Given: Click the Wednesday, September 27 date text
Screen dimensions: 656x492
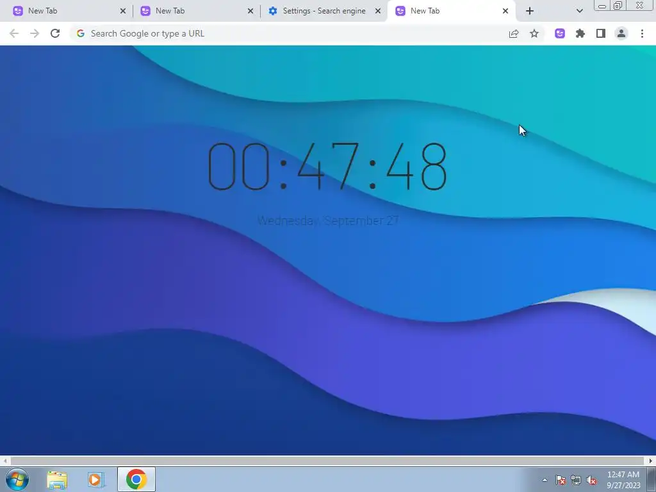Looking at the screenshot, I should point(327,220).
